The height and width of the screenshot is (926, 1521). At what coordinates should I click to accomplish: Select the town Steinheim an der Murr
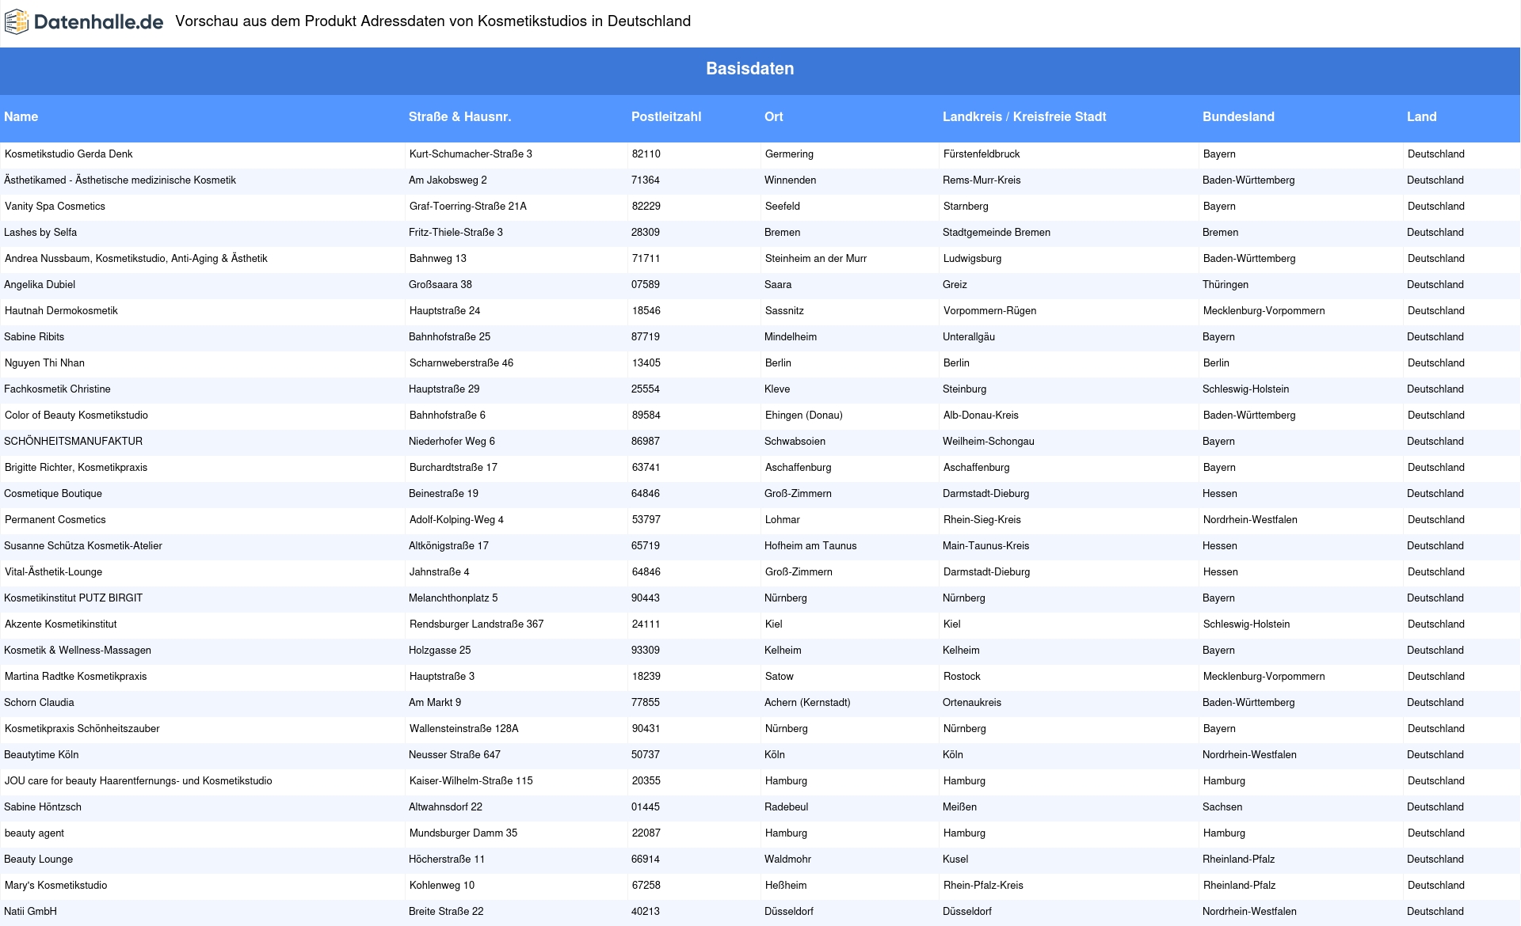(x=816, y=259)
